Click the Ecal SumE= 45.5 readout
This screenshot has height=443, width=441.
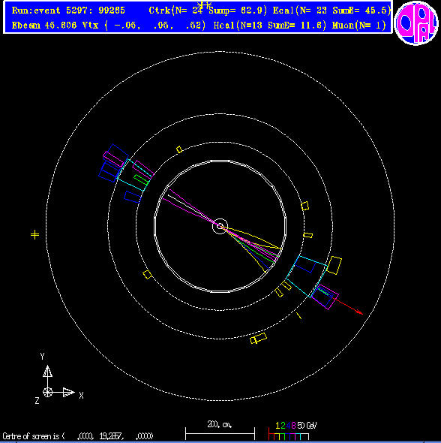coord(362,11)
